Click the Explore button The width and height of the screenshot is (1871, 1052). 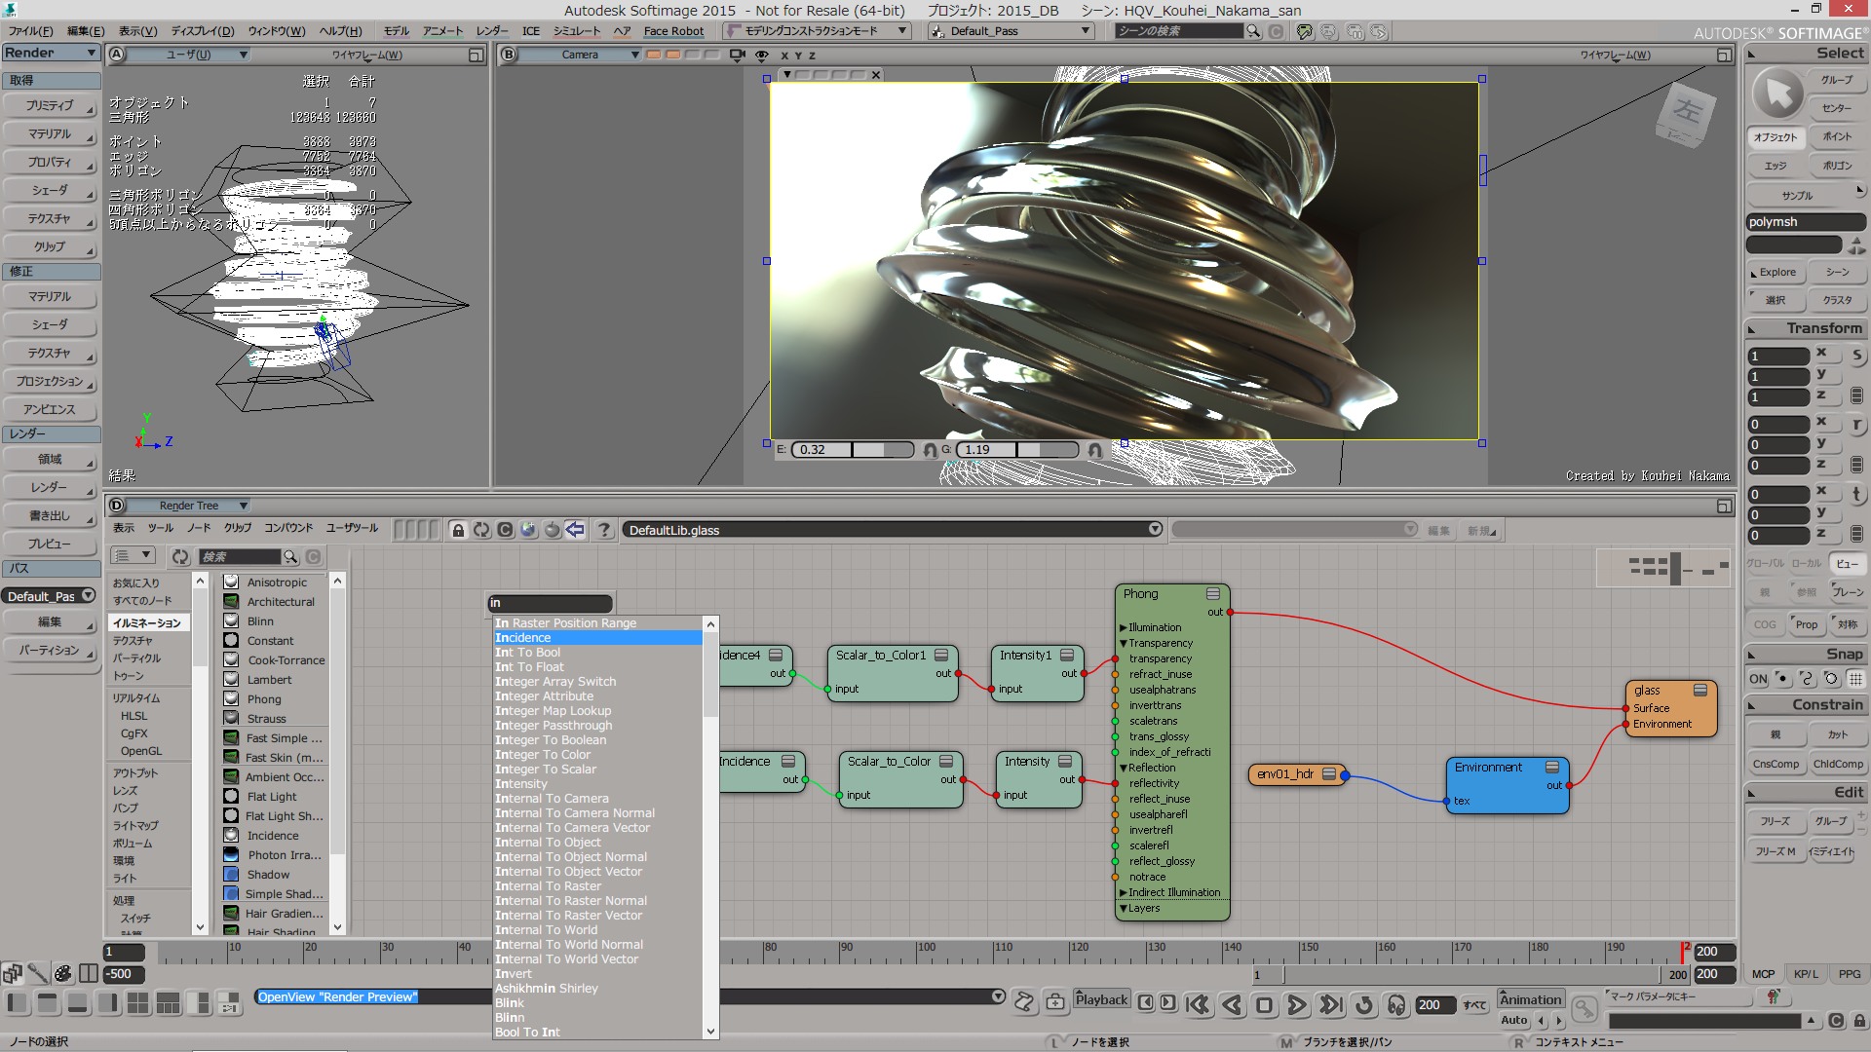pyautogui.click(x=1776, y=273)
